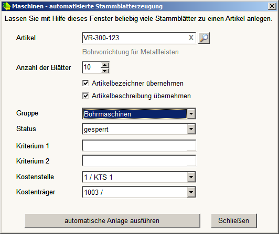Open article search with magnifier icon
279x234 pixels.
click(x=204, y=38)
